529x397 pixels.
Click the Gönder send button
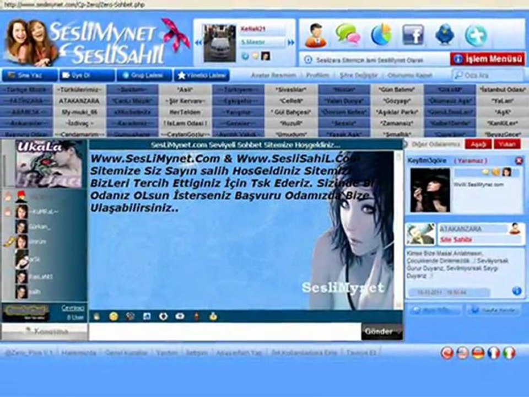pyautogui.click(x=382, y=331)
